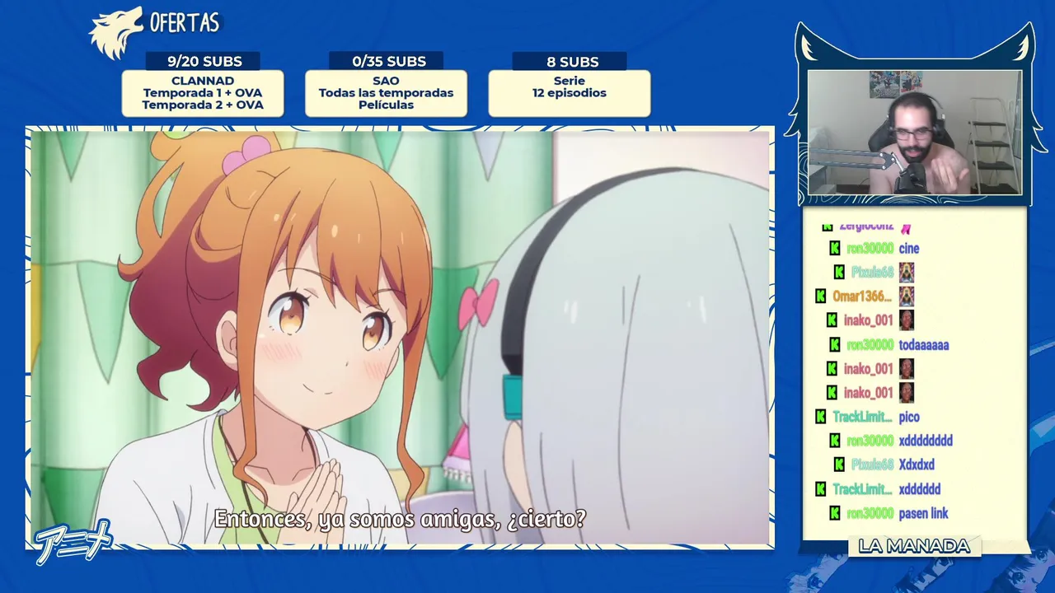
Task: Click the Kick badge beside the 'todaaaaaa' message
Action: click(x=834, y=344)
